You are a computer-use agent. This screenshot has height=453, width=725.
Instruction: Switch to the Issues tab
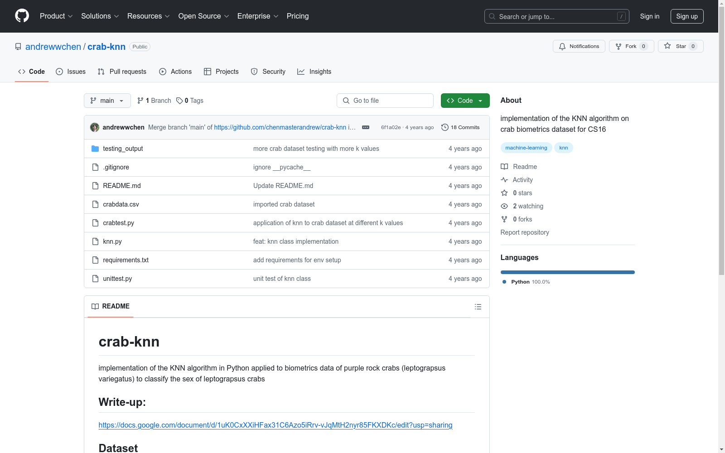point(71,72)
